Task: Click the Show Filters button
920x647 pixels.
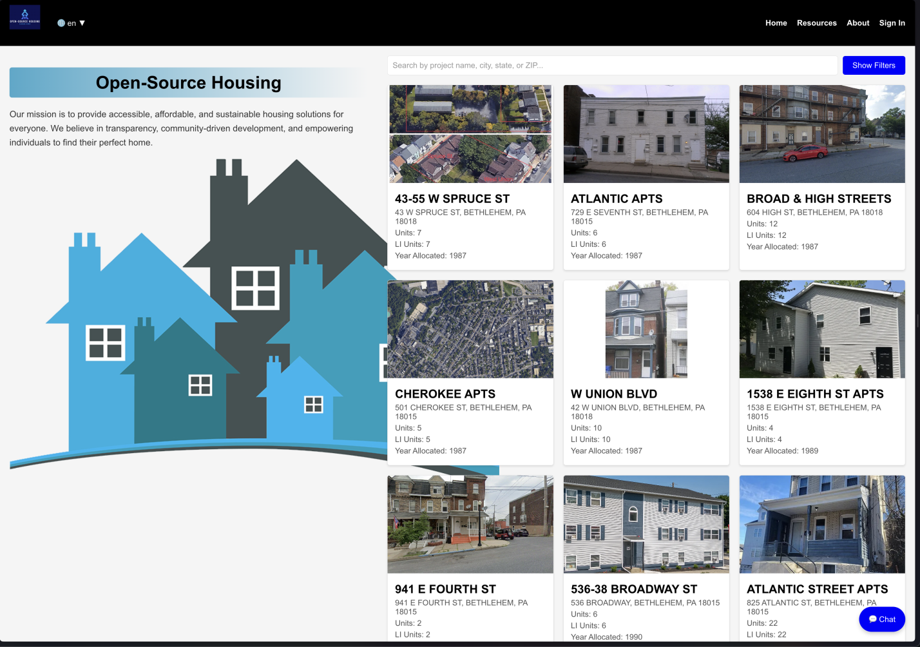Action: (x=874, y=65)
